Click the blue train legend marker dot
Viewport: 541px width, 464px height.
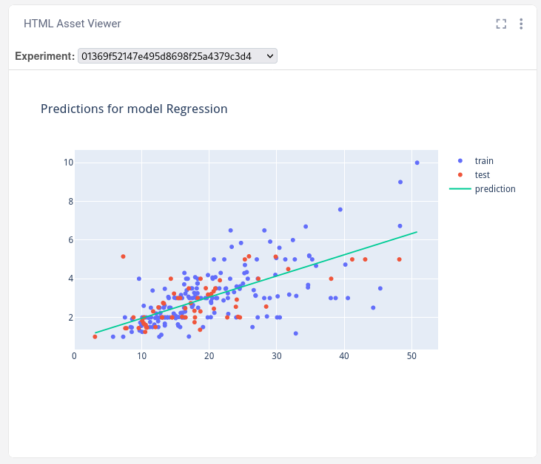tap(460, 160)
